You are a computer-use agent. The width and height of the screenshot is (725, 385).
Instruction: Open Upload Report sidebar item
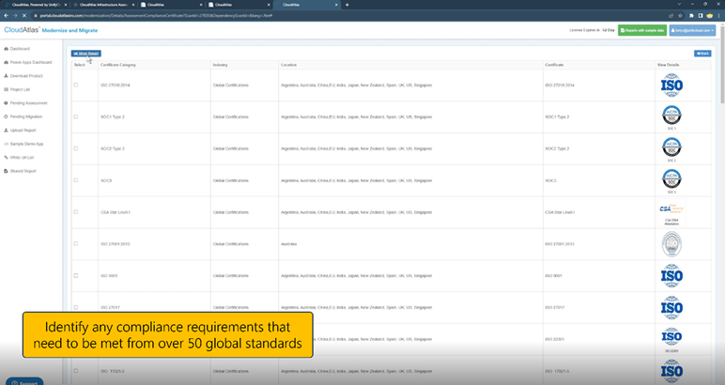coord(20,131)
